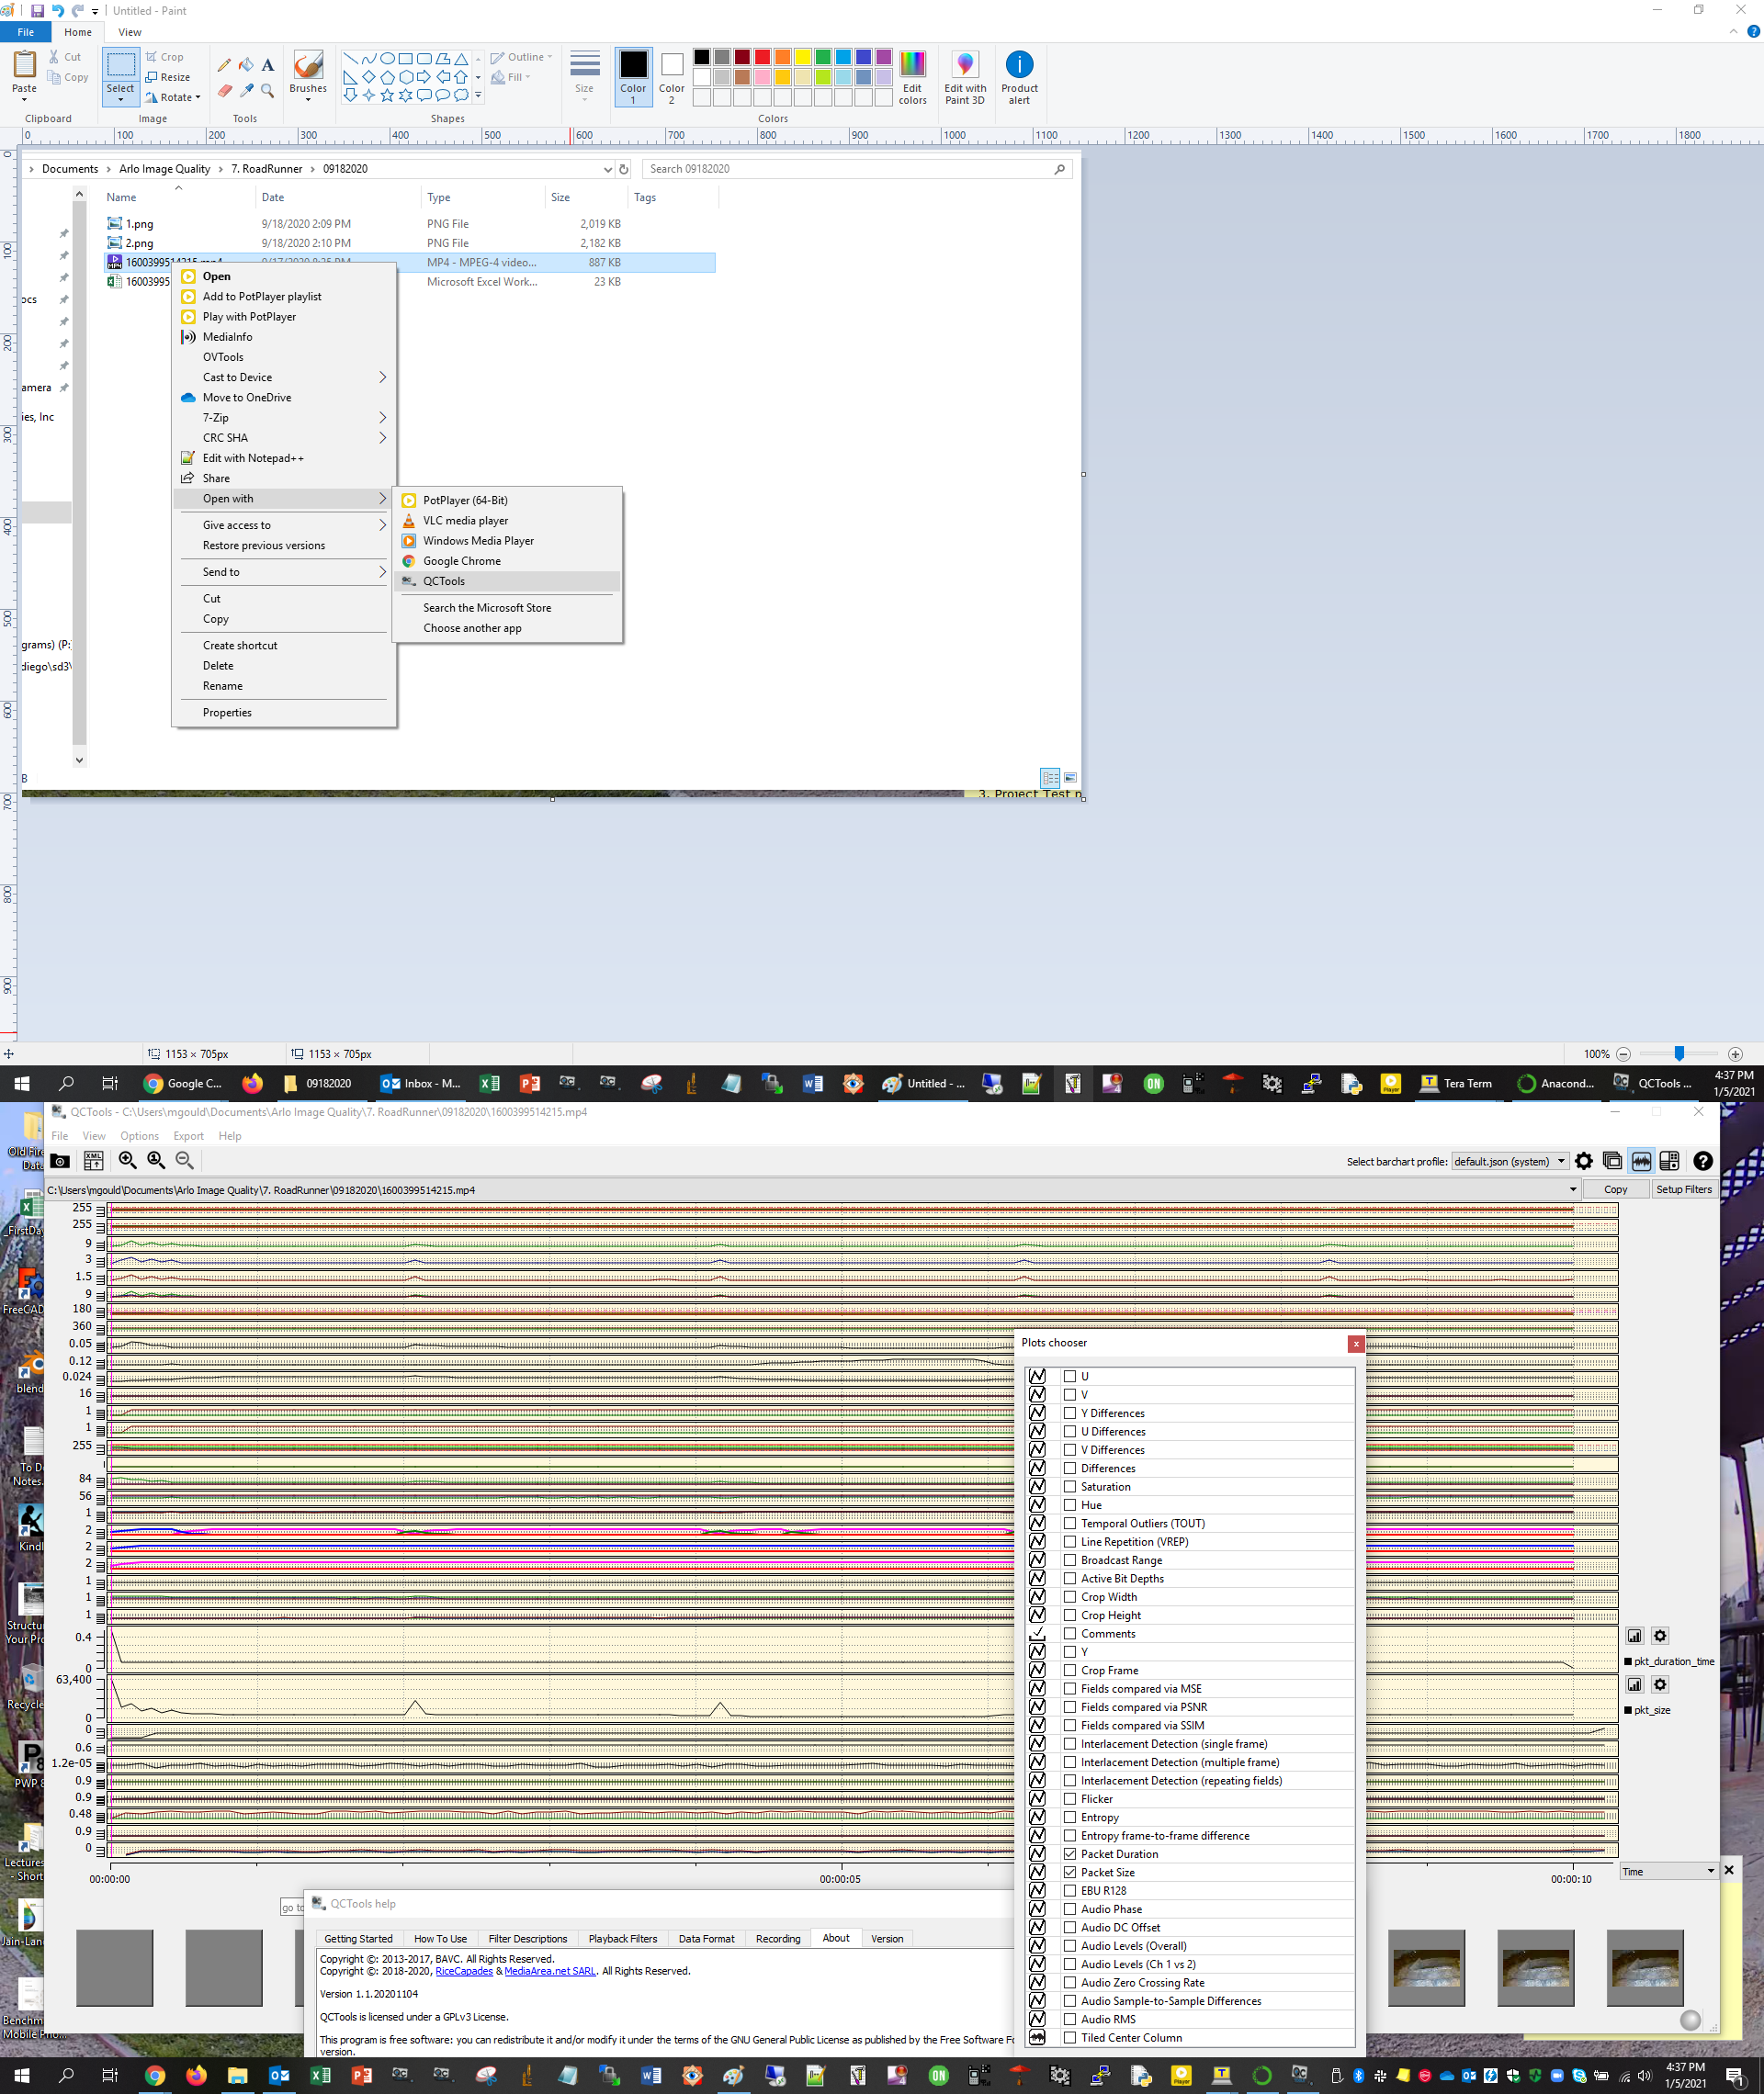Click the Setup Filters button
The image size is (1764, 2094).
[1684, 1189]
